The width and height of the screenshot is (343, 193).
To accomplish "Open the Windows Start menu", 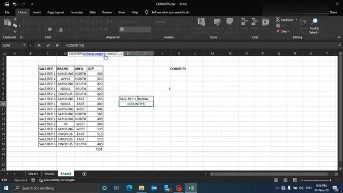I will [6, 188].
